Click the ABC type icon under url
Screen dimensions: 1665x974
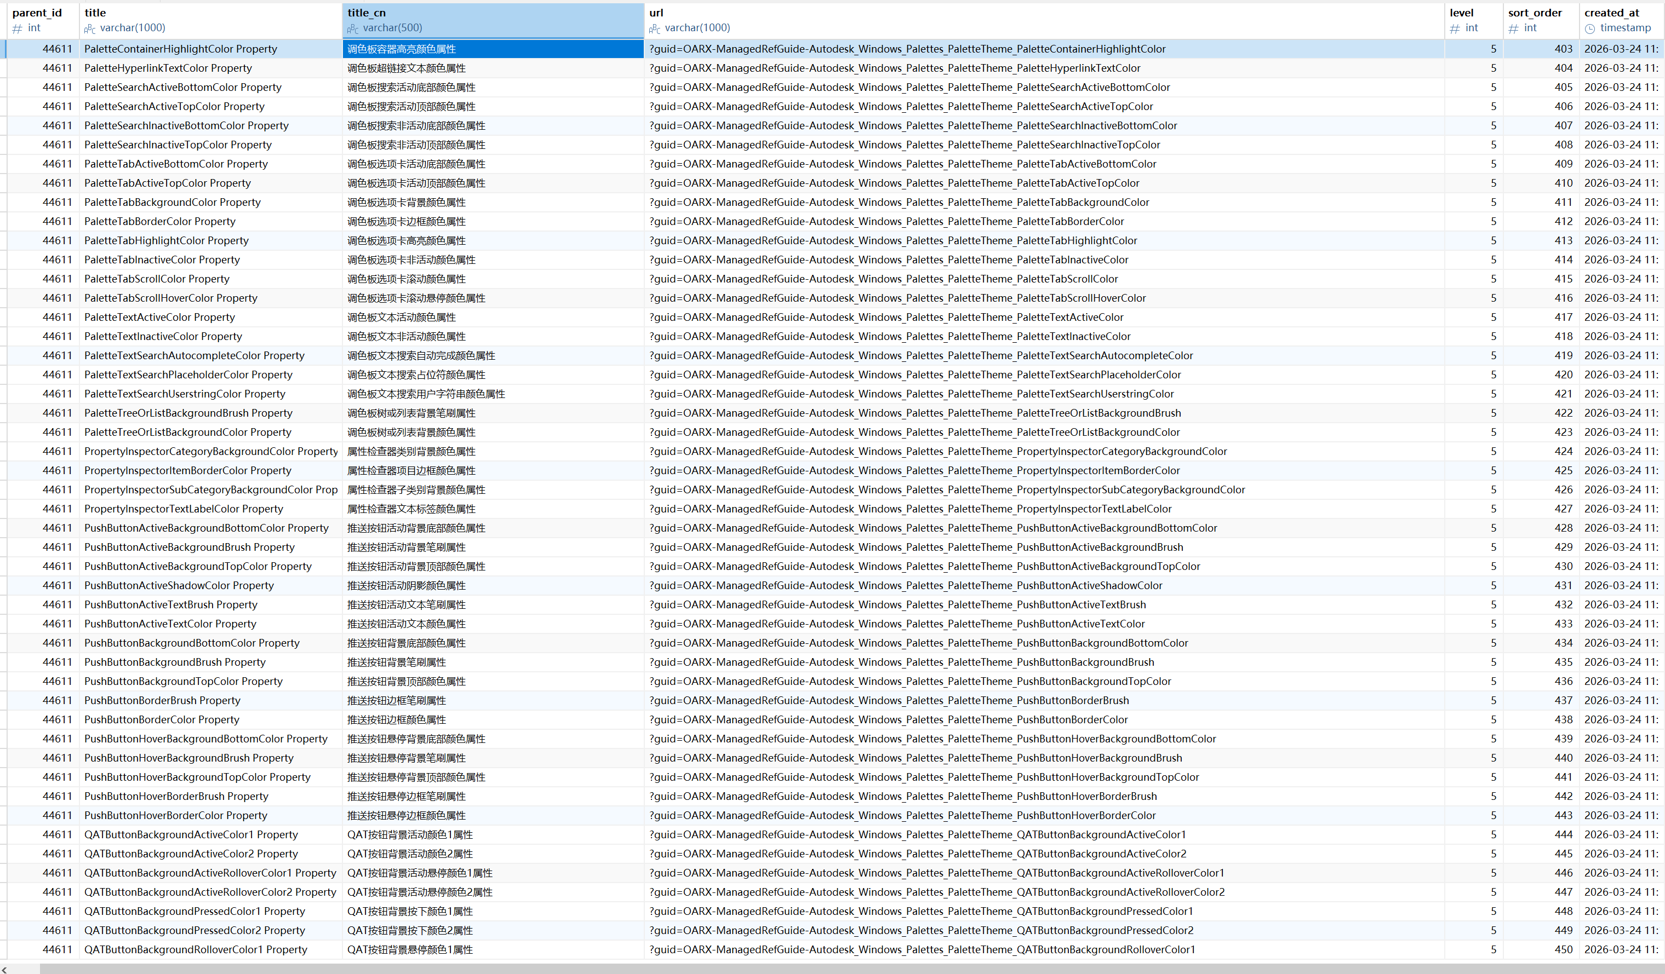(655, 28)
